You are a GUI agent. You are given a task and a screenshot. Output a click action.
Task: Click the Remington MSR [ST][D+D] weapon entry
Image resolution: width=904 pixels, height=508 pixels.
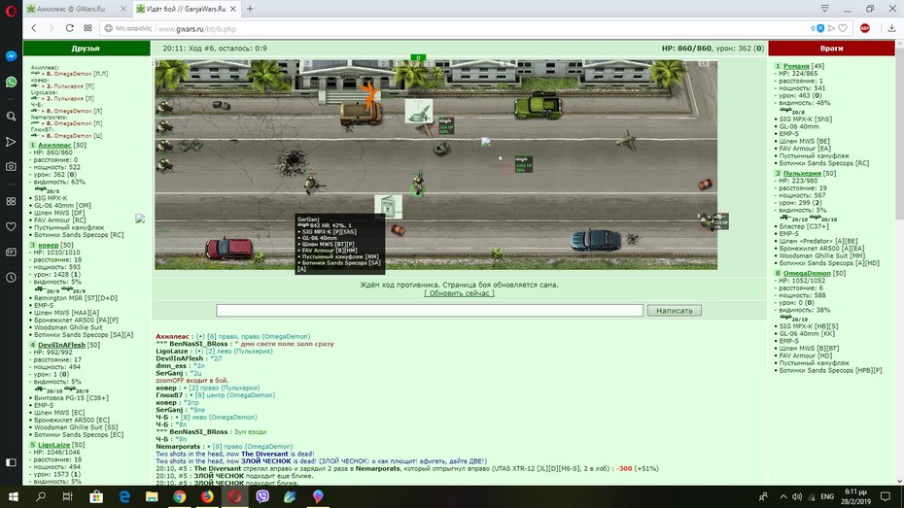[76, 298]
